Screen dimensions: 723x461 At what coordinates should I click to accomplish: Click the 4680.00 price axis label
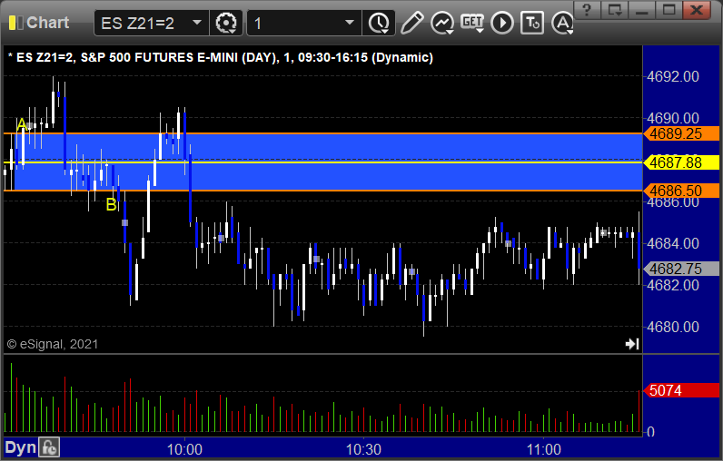click(x=673, y=327)
